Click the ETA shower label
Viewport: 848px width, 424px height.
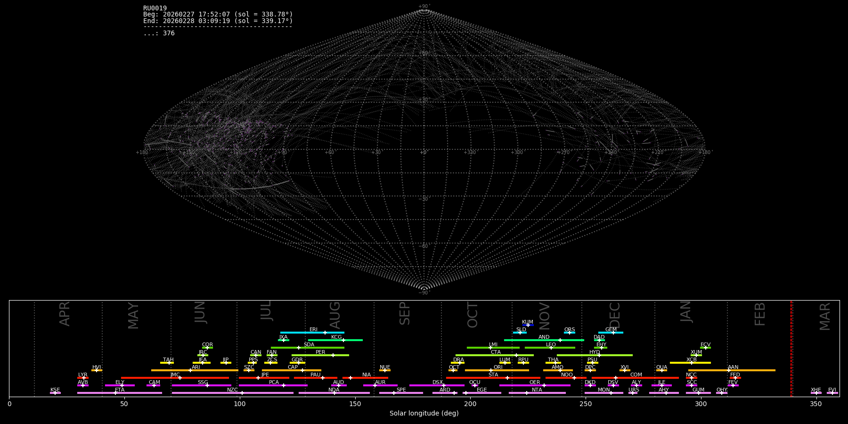tap(120, 390)
